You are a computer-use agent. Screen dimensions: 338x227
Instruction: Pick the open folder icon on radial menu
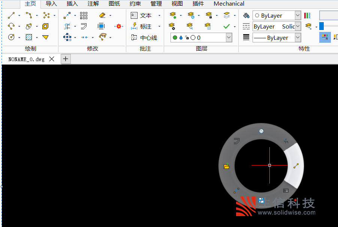[x=226, y=166]
